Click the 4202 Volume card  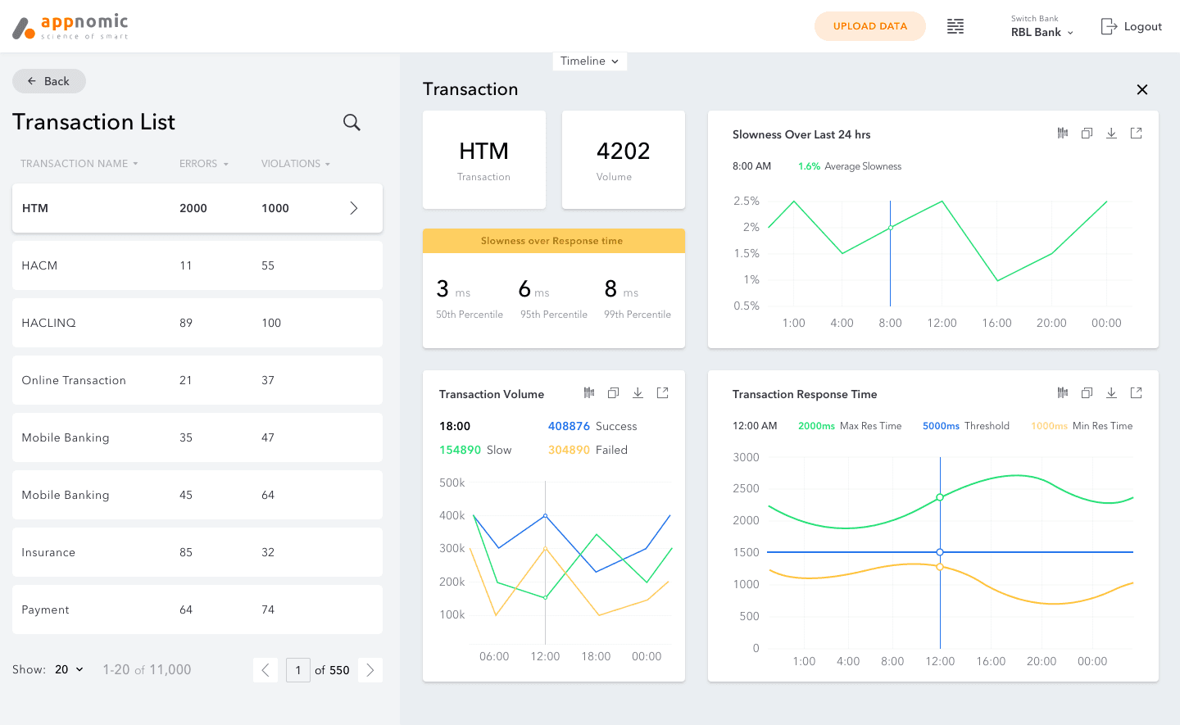point(624,160)
